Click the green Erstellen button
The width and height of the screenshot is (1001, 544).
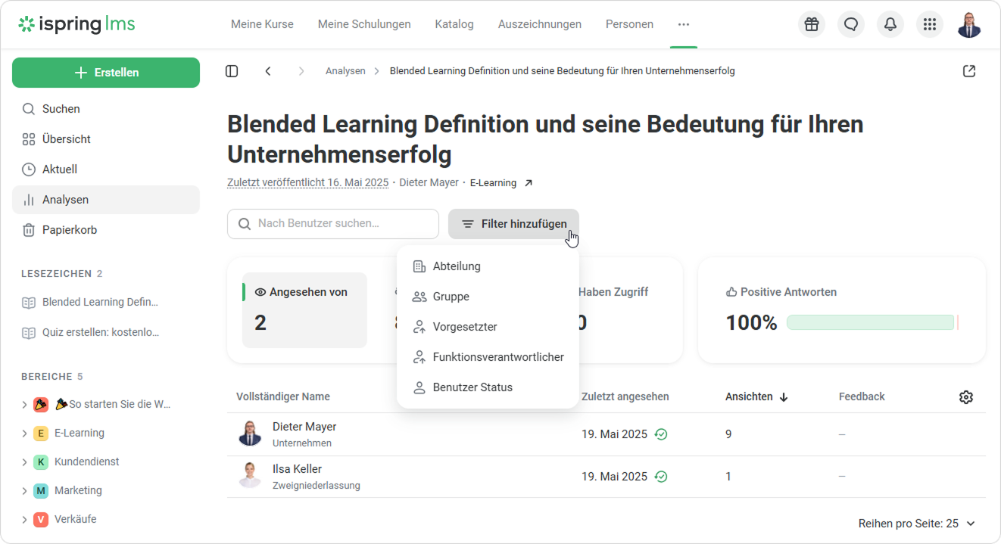[106, 73]
